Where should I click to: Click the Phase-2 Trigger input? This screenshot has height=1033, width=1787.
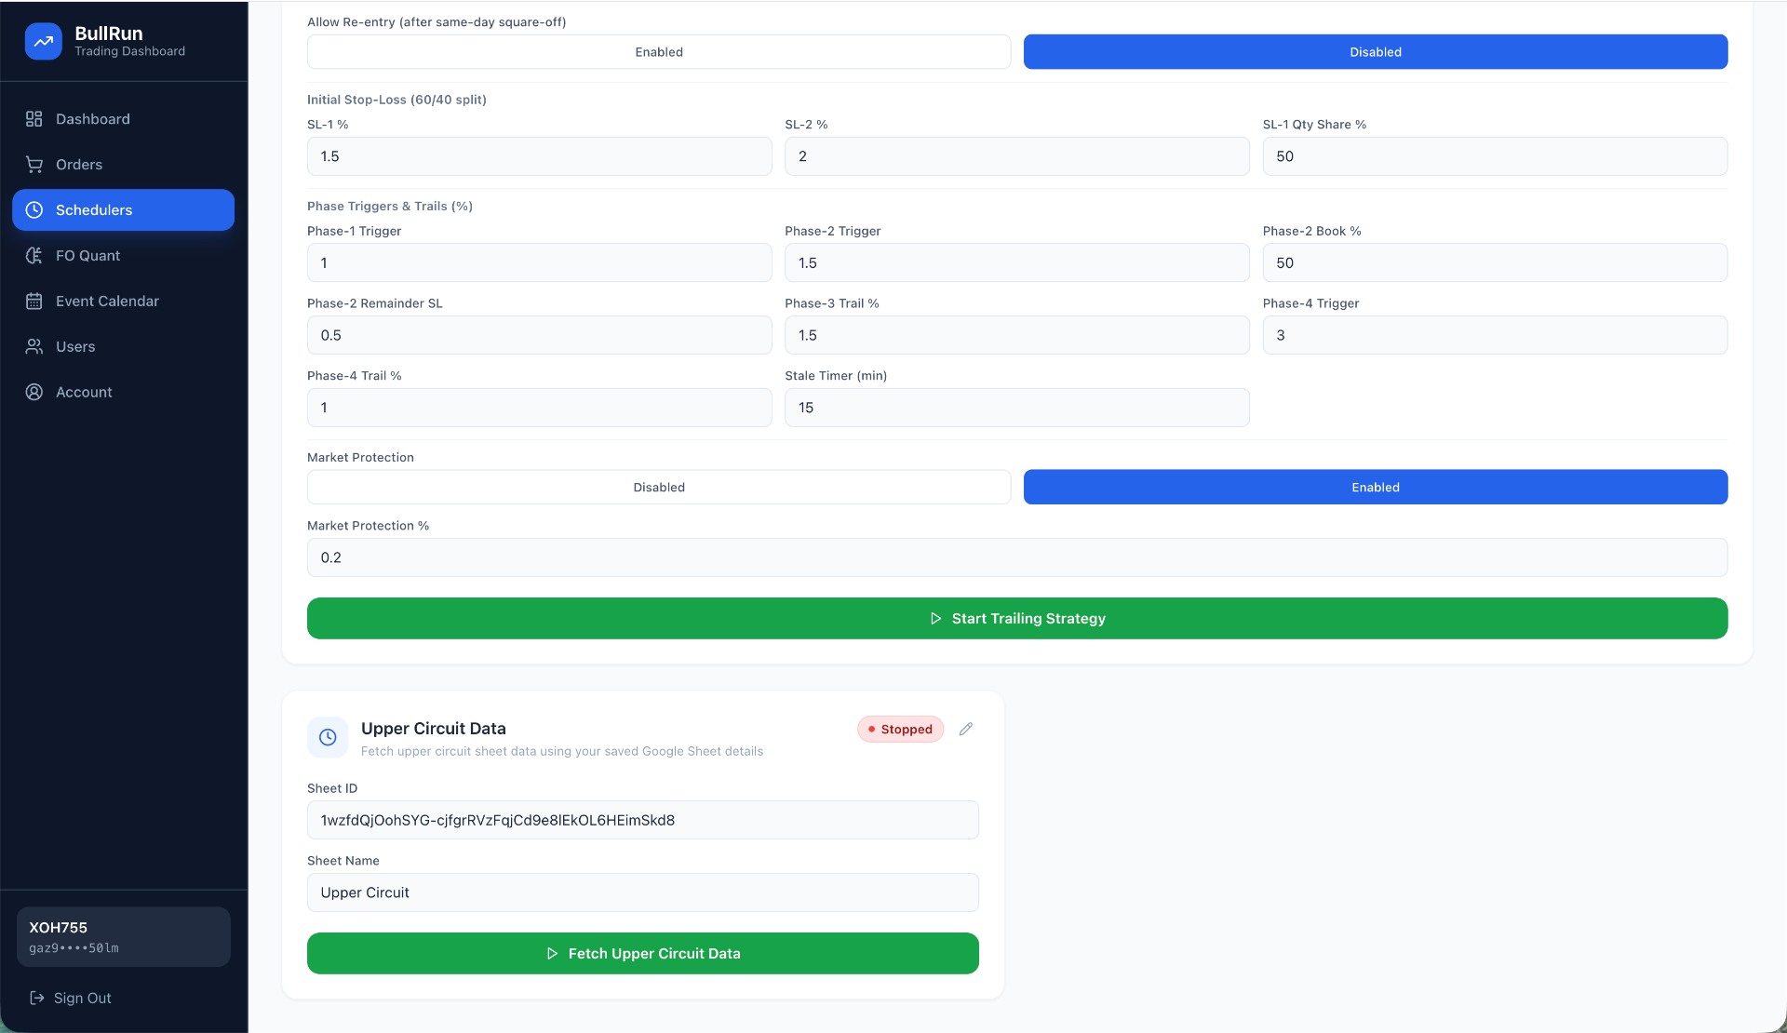click(1017, 263)
